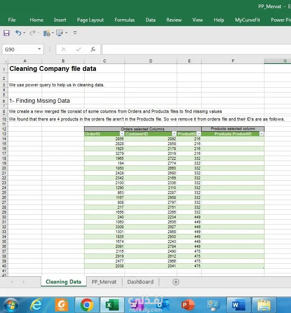Open Google Chrome from the taskbar
The image size is (291, 313).
point(87,304)
